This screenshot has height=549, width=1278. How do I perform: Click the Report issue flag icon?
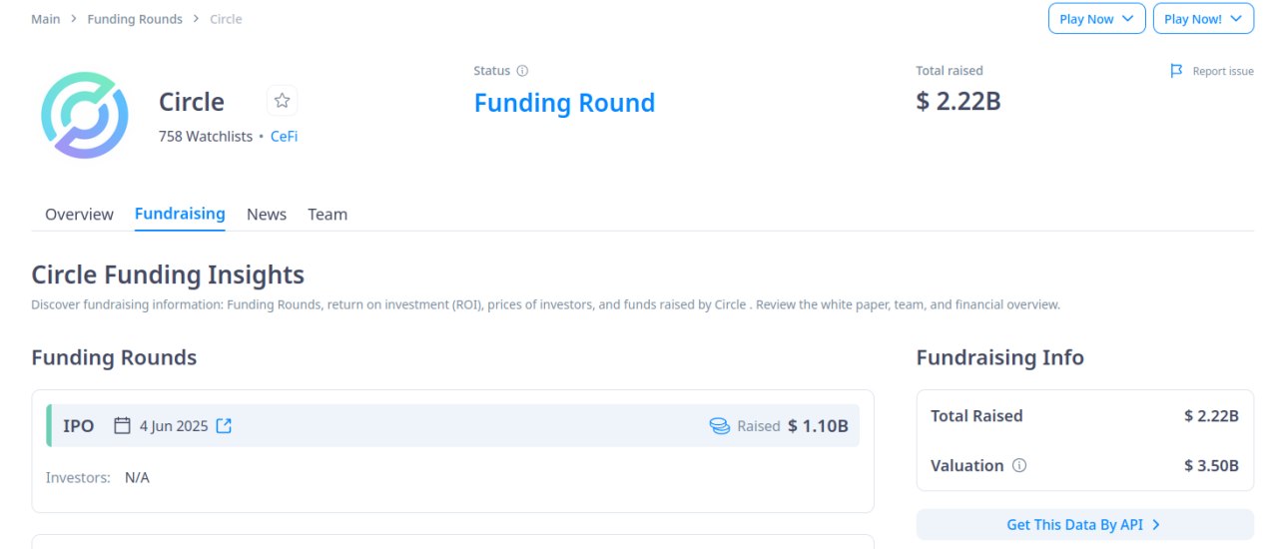pyautogui.click(x=1176, y=71)
